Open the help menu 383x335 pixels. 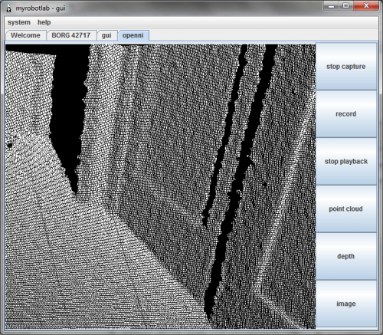coord(44,22)
